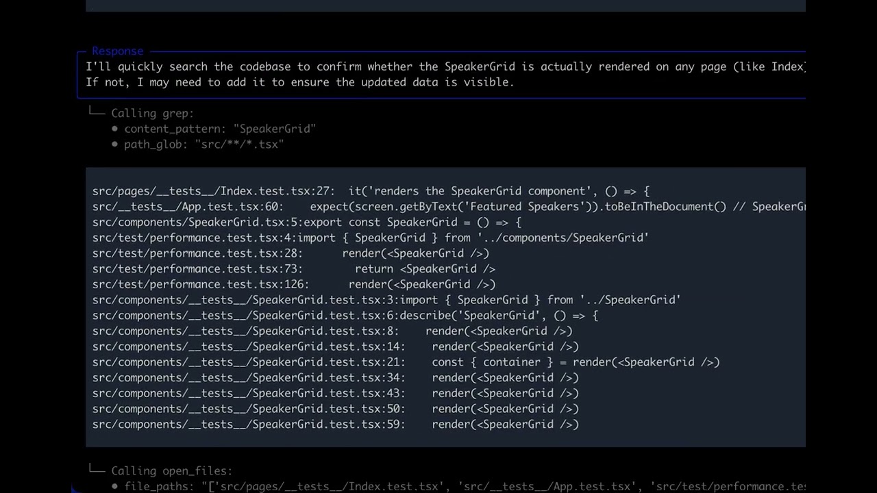Click the content_pattern "SpeakerGrid" parameter

[220, 129]
